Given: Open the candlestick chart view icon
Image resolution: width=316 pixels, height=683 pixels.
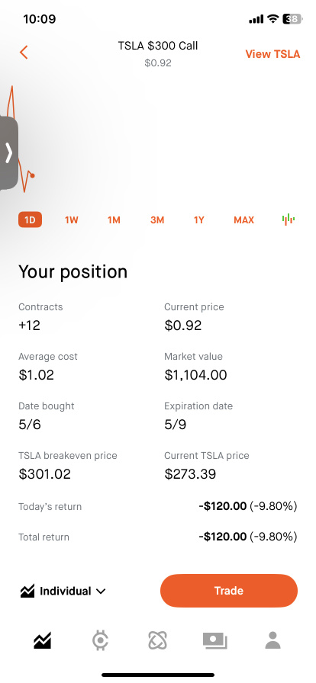Looking at the screenshot, I should [x=288, y=220].
